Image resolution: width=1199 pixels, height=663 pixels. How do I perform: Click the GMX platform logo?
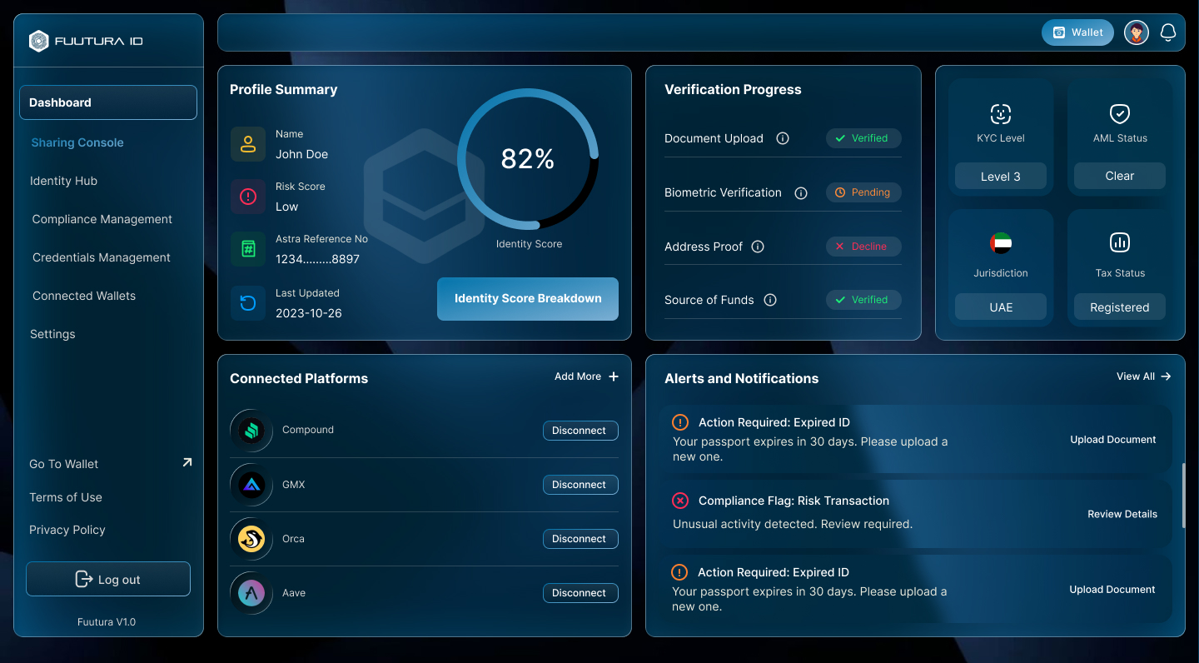pos(251,485)
